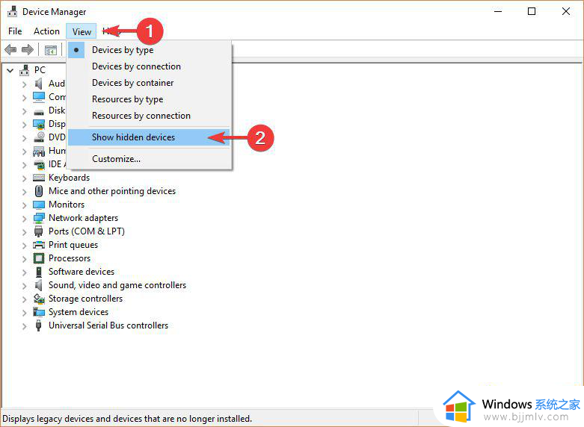The width and height of the screenshot is (584, 427).
Task: Click the Sound, video and game controllers icon
Action: (x=39, y=285)
